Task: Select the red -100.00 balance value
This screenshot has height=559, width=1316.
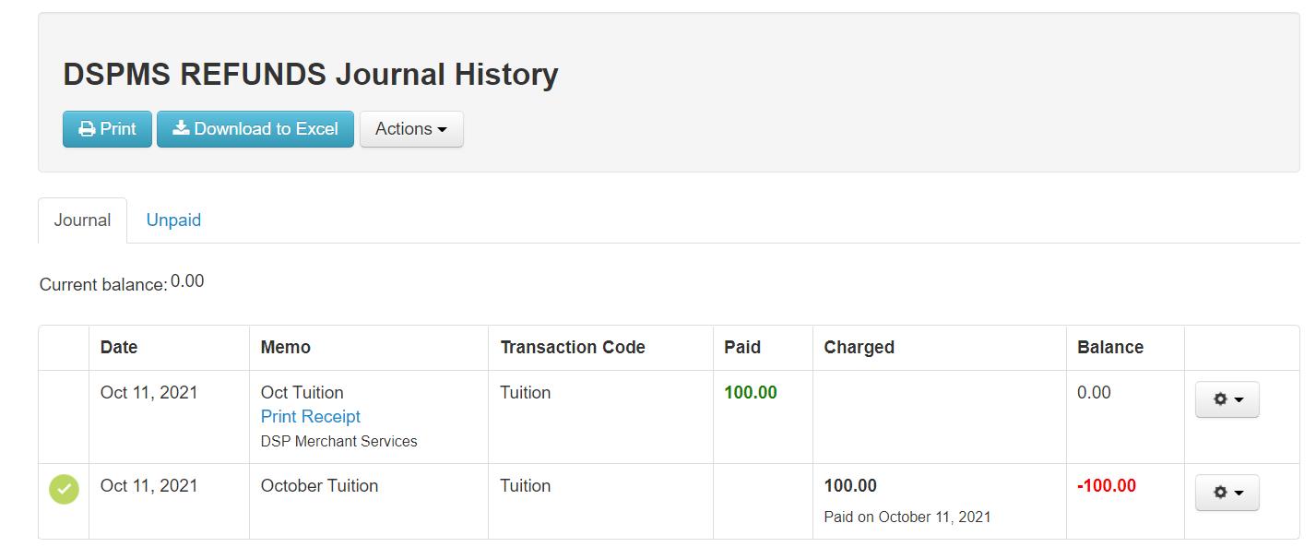Action: [x=1107, y=486]
